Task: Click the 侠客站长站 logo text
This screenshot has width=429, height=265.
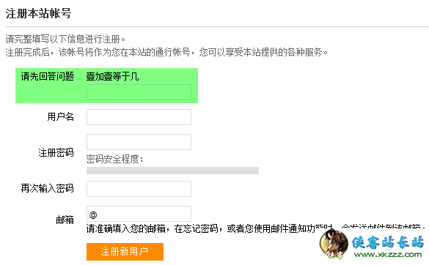Action: tap(387, 242)
